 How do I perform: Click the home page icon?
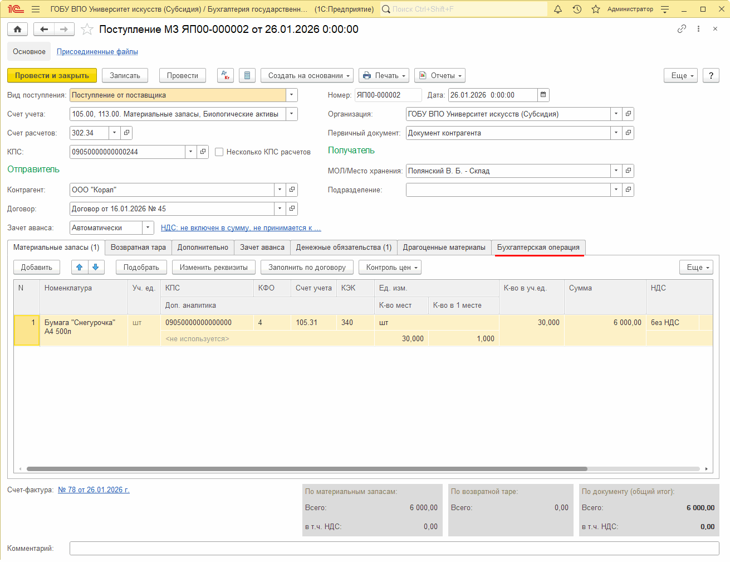pyautogui.click(x=17, y=30)
